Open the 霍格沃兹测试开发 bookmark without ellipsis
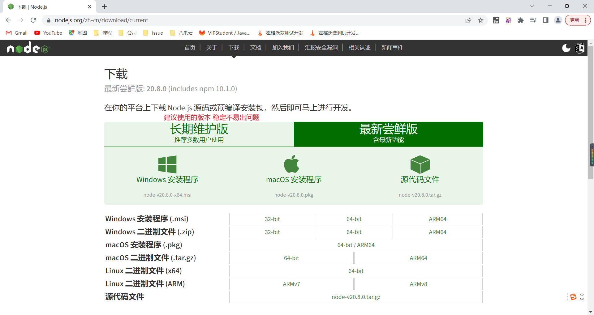Image resolution: width=594 pixels, height=315 pixels. (280, 33)
